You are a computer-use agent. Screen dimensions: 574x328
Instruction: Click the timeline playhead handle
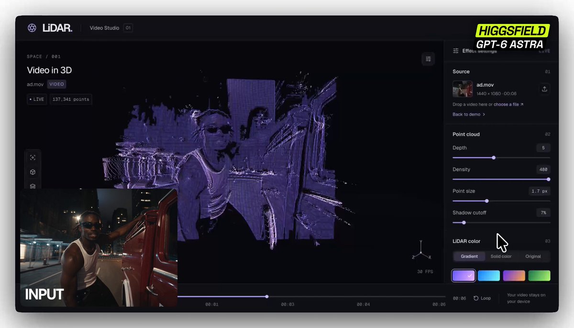[x=267, y=296]
